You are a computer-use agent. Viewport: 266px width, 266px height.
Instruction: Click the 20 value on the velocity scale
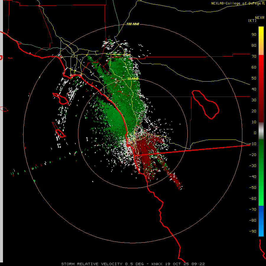(254, 111)
